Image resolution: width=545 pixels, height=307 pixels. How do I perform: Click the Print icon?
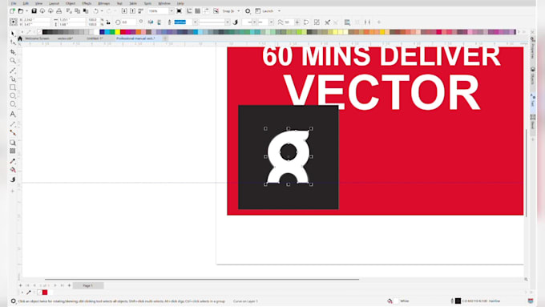[x=59, y=11]
